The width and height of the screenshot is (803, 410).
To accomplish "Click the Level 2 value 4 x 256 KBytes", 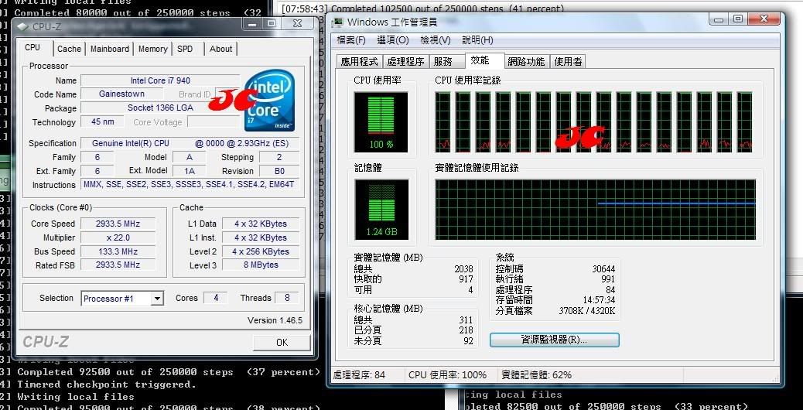I will [x=261, y=251].
